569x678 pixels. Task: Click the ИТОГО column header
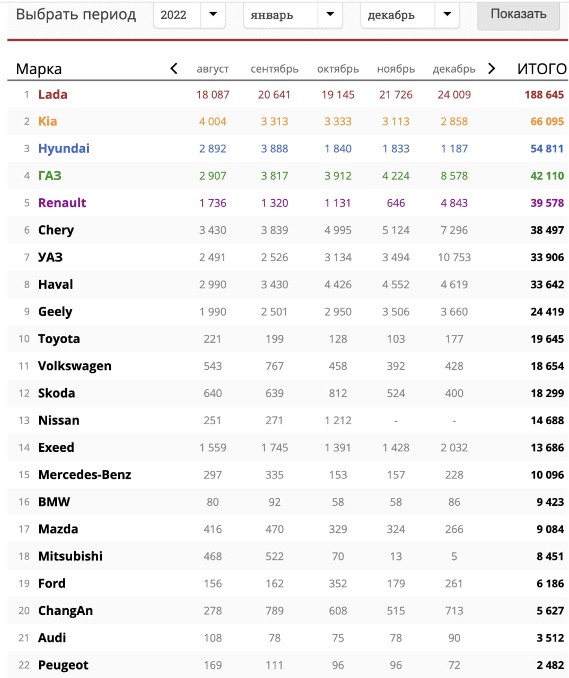[542, 69]
